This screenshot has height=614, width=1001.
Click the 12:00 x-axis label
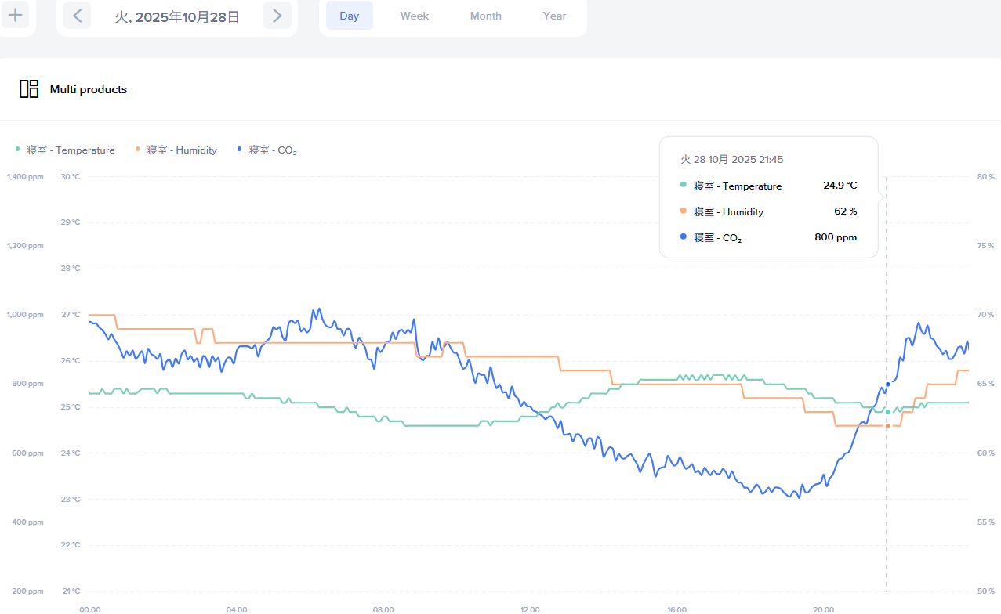(530, 609)
